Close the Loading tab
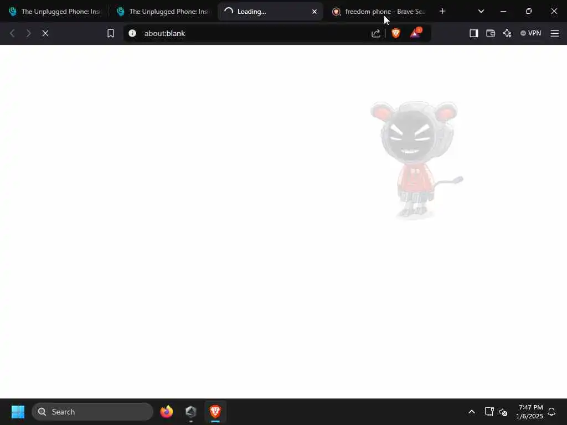 click(315, 12)
